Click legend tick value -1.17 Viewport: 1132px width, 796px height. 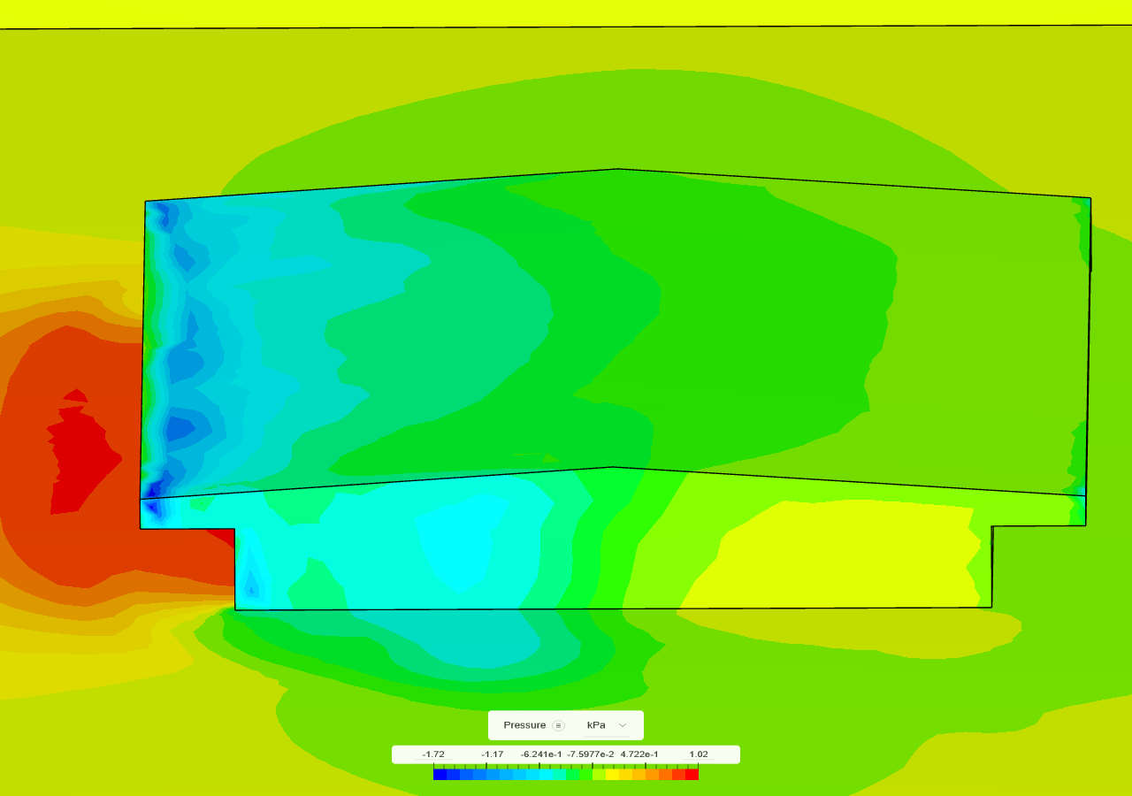[x=493, y=754]
